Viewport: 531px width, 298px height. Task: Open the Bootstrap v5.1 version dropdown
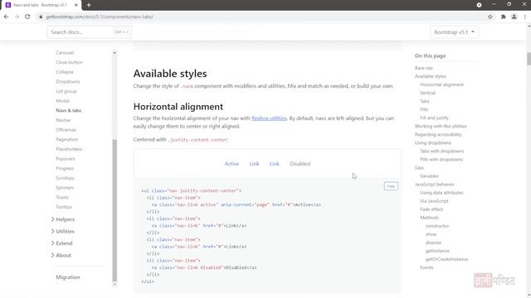[454, 32]
